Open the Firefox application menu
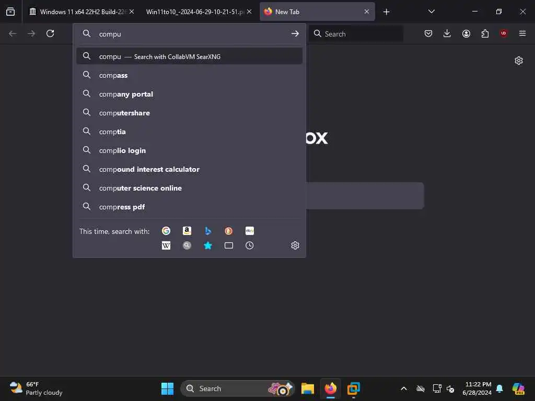This screenshot has width=535, height=401. click(522, 33)
